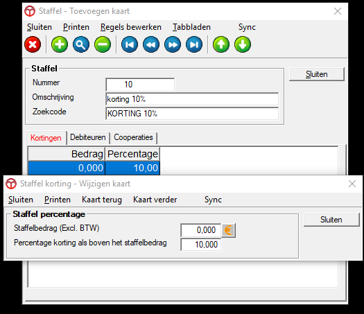Go to previous record rewind icon
The image size is (364, 314).
tap(151, 44)
